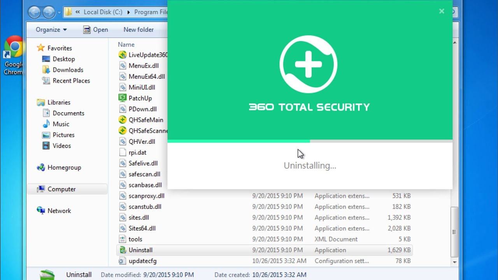
Task: Click the Configuration sett... type cell
Action: pos(342,261)
